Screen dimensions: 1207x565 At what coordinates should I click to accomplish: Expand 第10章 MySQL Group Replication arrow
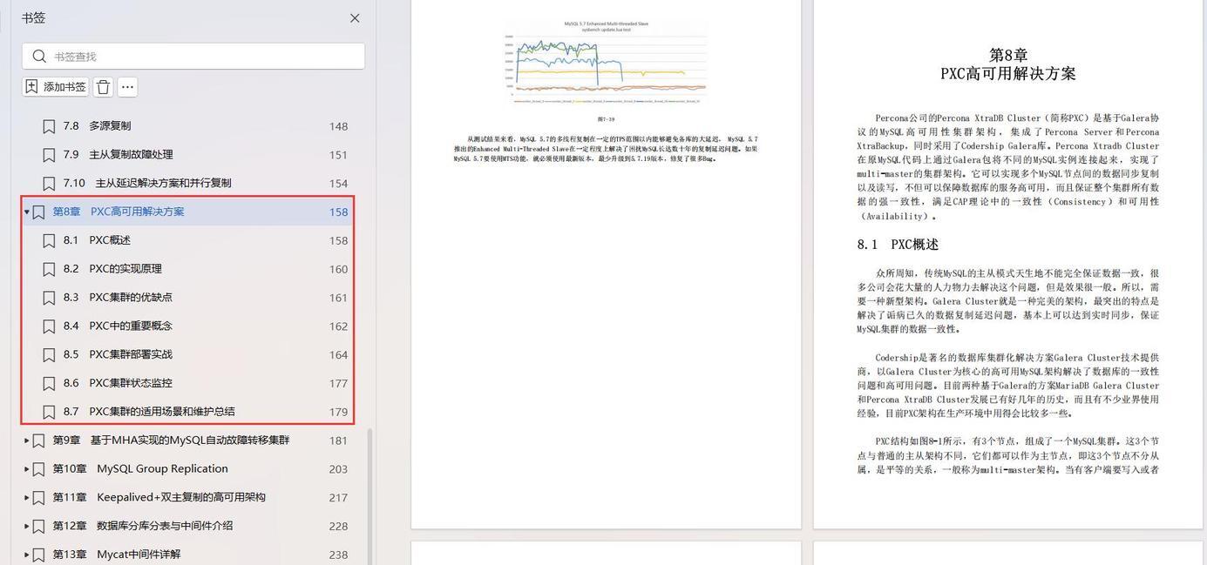click(x=27, y=469)
